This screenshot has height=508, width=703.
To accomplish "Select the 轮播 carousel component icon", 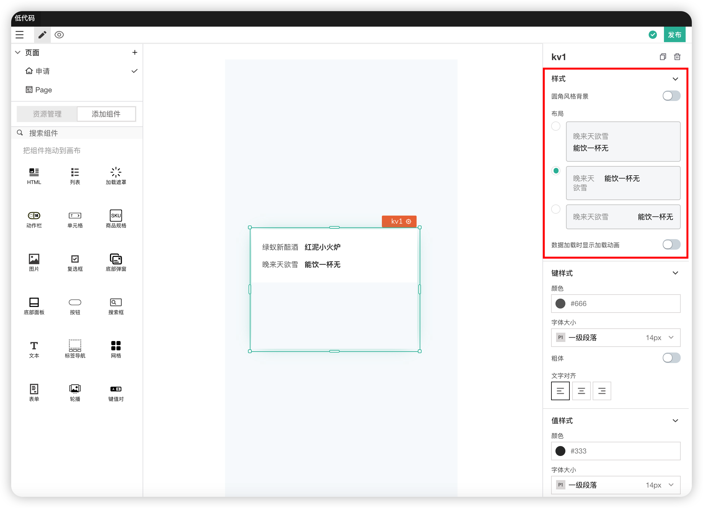I will [x=75, y=389].
